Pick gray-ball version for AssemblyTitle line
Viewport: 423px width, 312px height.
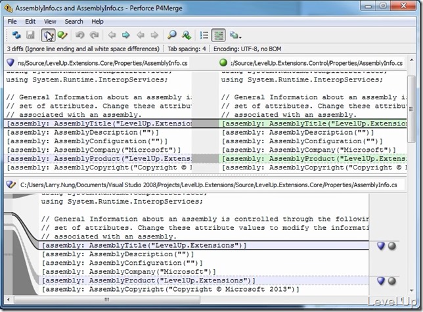tap(392, 246)
